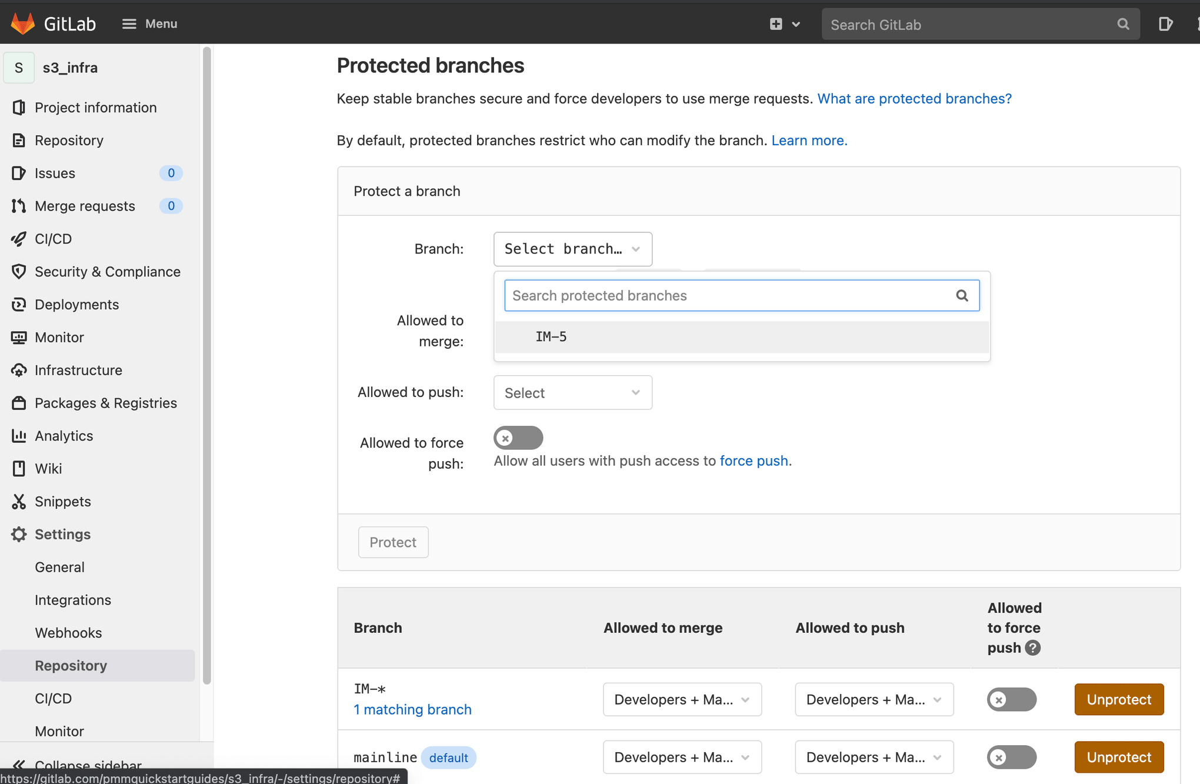Screen dimensions: 1200x784
Task: Click the Integrations settings menu item
Action: click(74, 599)
